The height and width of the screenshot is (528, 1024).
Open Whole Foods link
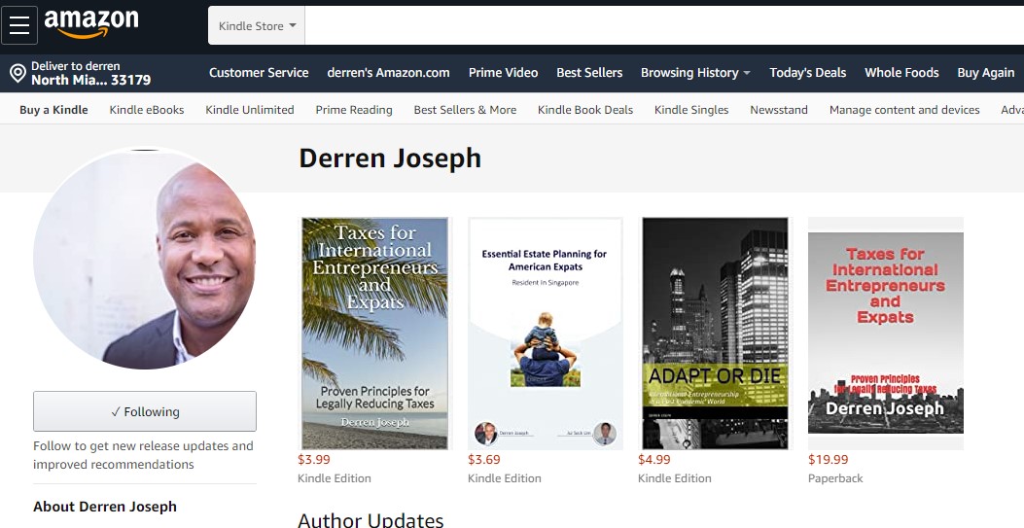pos(901,73)
